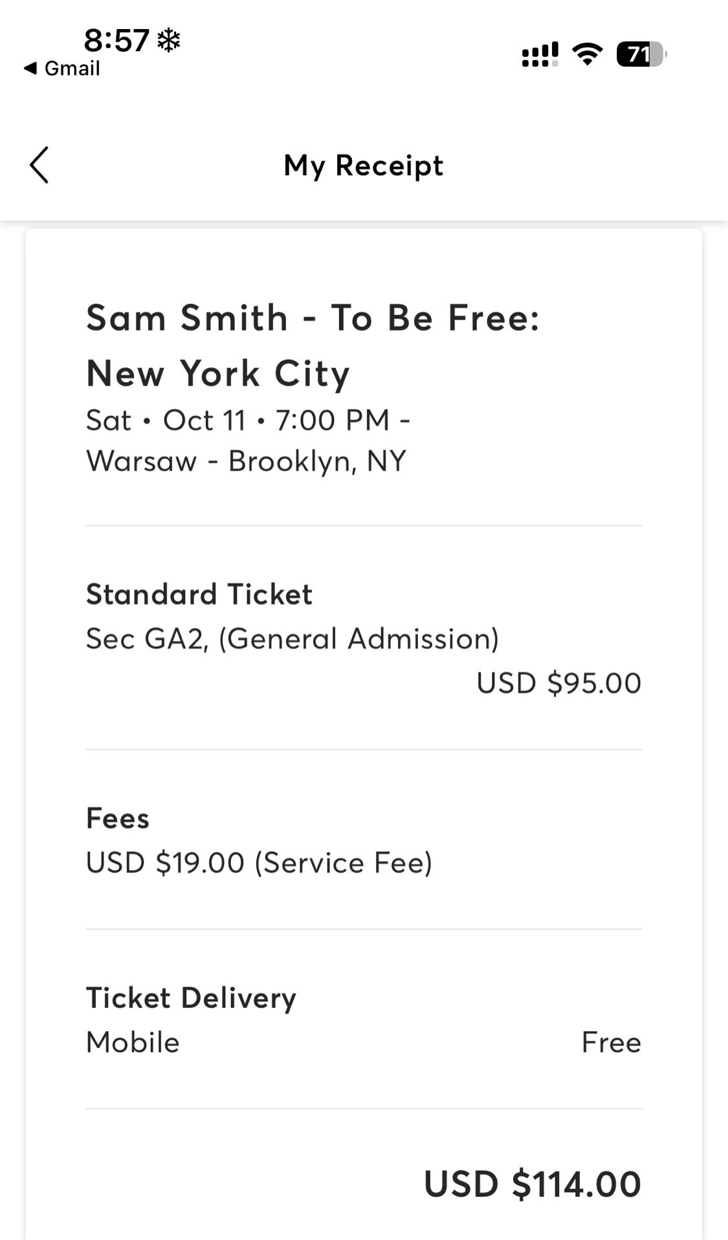This screenshot has width=728, height=1240.
Task: Tap the Sec GA2 General Admission line
Action: [292, 638]
